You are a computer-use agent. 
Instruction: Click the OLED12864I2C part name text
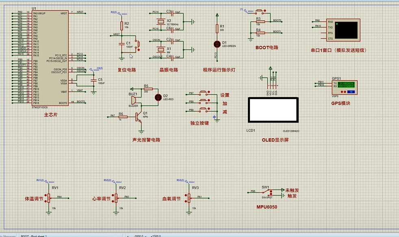[291, 131]
